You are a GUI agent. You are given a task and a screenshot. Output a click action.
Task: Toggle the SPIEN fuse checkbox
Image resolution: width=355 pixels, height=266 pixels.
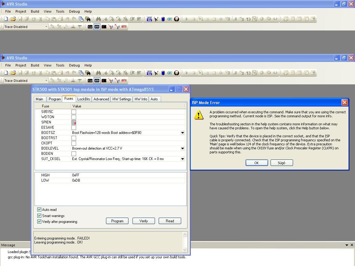[x=74, y=122]
